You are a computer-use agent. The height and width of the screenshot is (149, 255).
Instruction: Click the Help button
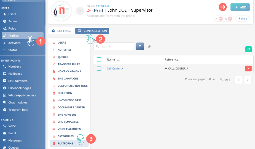[x=242, y=19]
